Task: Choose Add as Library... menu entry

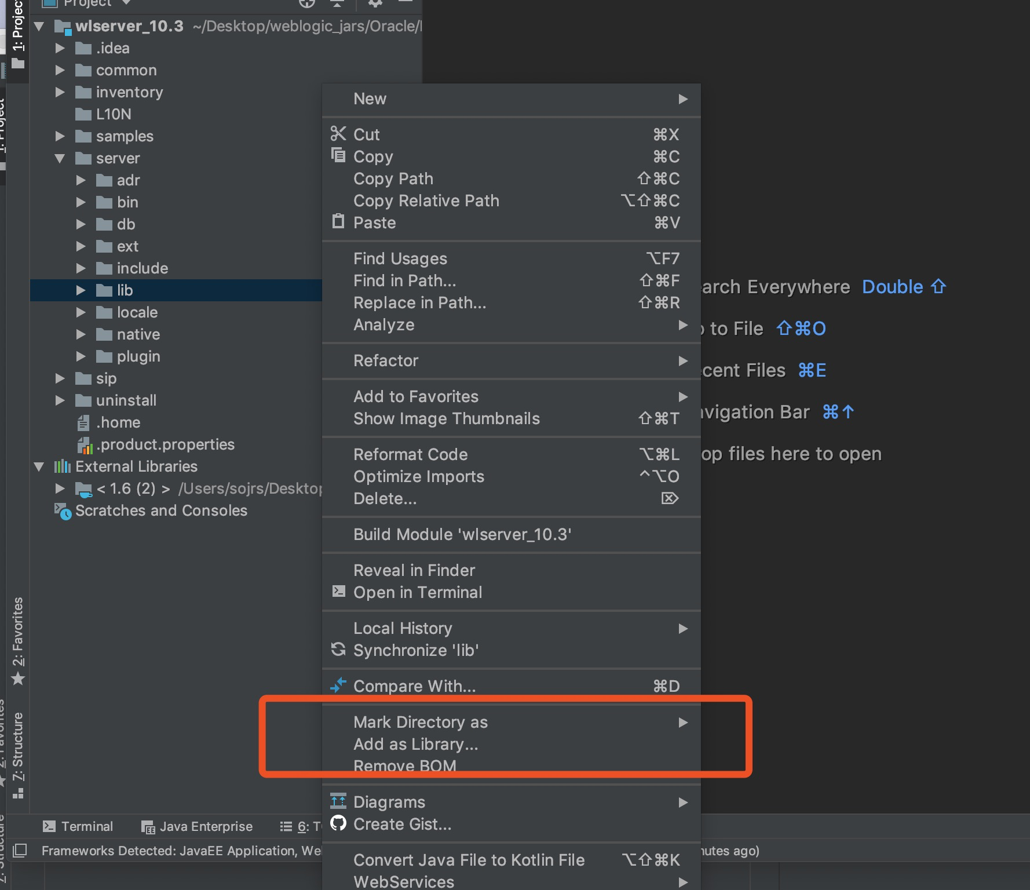Action: (512, 744)
